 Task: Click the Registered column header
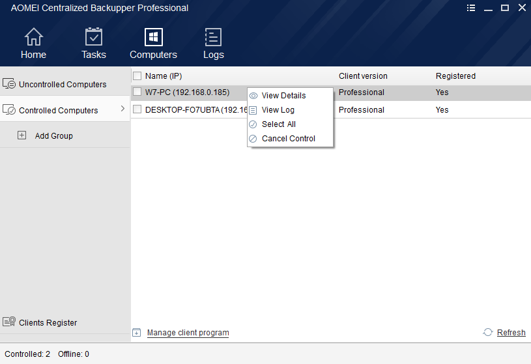coord(455,76)
